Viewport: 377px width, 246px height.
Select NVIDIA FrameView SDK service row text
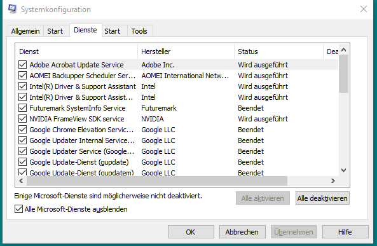(77, 119)
